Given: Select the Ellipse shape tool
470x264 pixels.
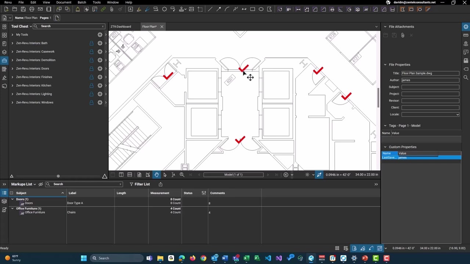Looking at the screenshot, I should pyautogui.click(x=261, y=9).
